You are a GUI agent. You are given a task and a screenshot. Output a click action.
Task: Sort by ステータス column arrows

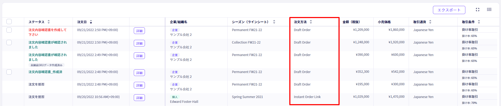pos(48,22)
